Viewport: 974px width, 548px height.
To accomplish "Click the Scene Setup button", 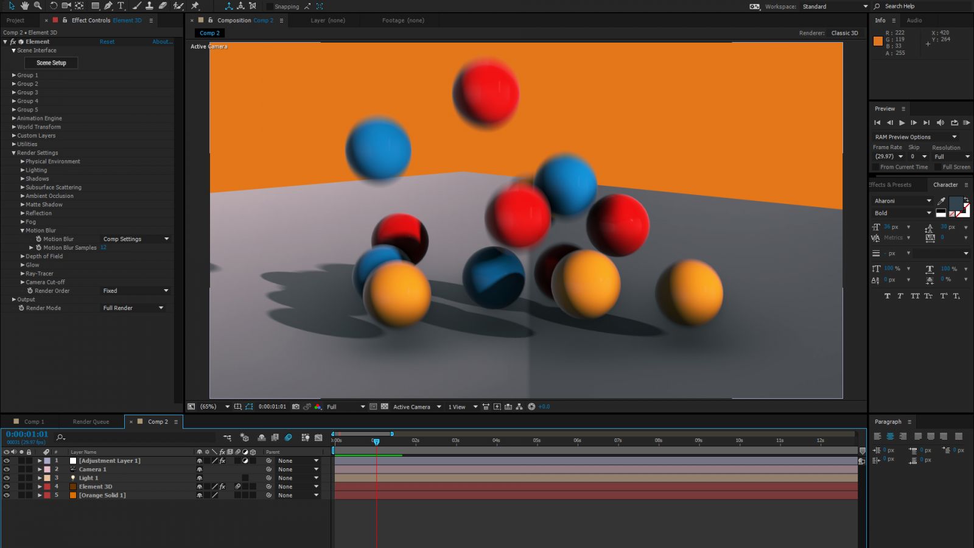I will coord(51,63).
